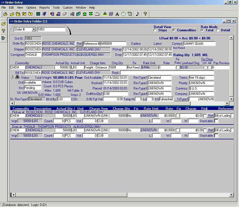Click the clock icon in the toolbar
The width and height of the screenshot is (239, 207).
(123, 14)
